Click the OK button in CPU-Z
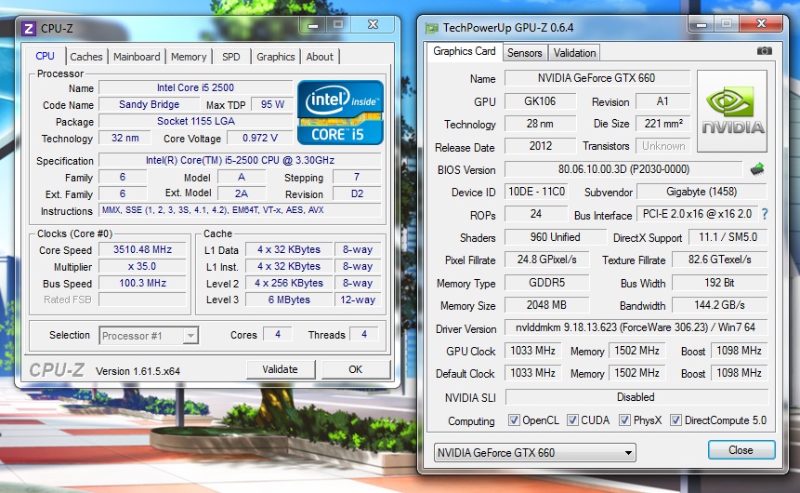The height and width of the screenshot is (493, 800). [x=356, y=369]
